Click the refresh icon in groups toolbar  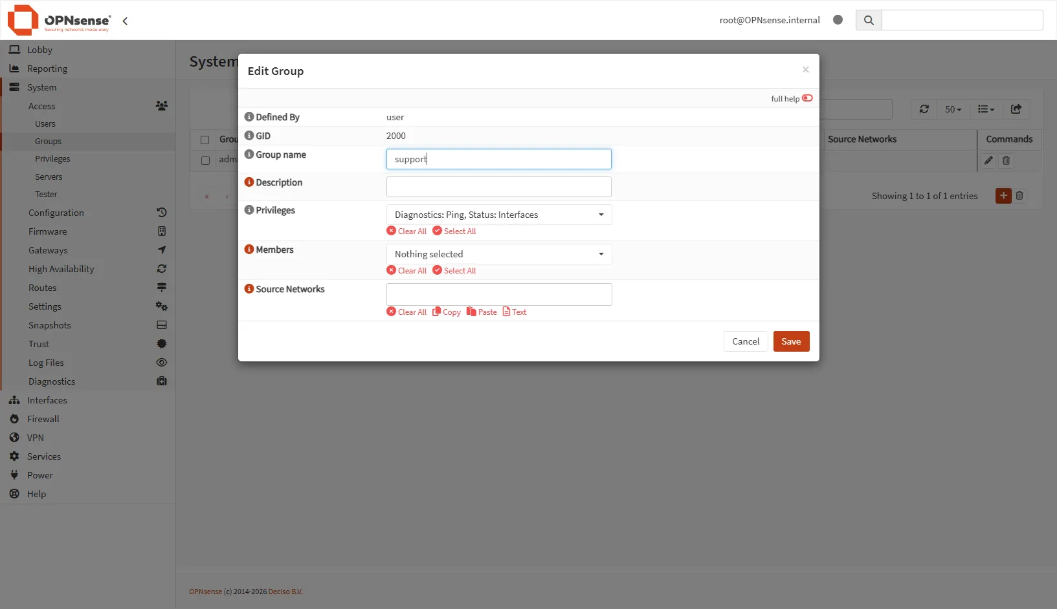(924, 109)
